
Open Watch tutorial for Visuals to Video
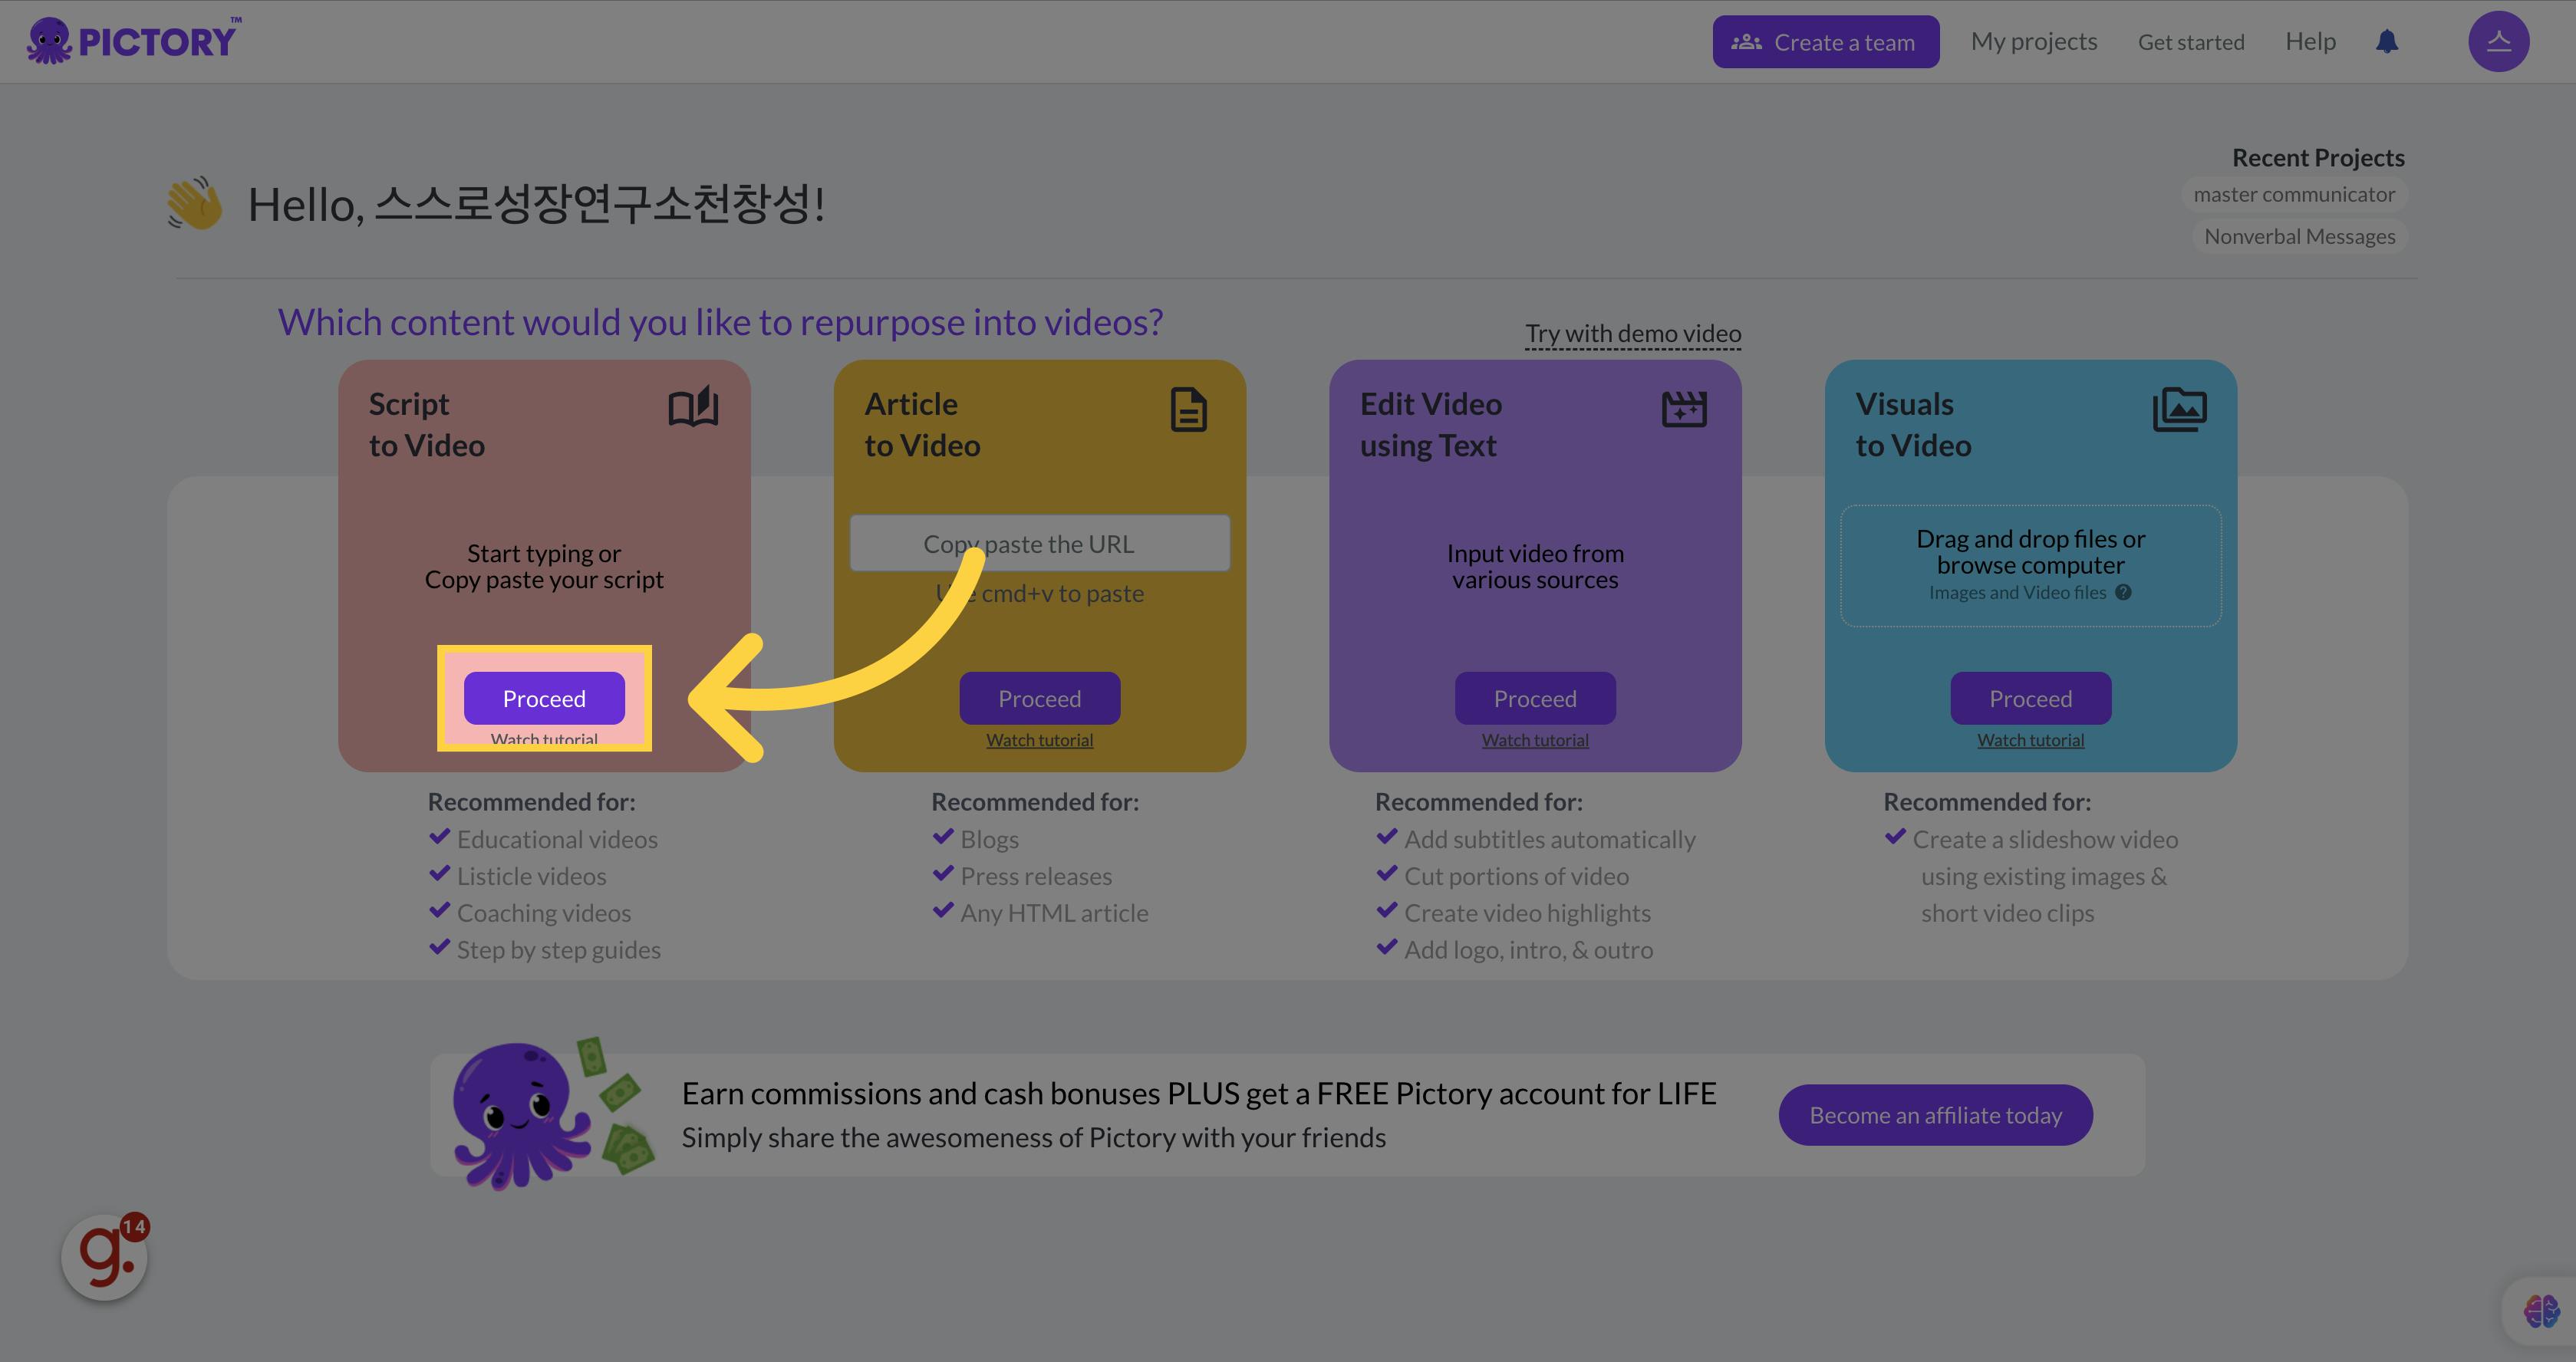[x=2030, y=740]
